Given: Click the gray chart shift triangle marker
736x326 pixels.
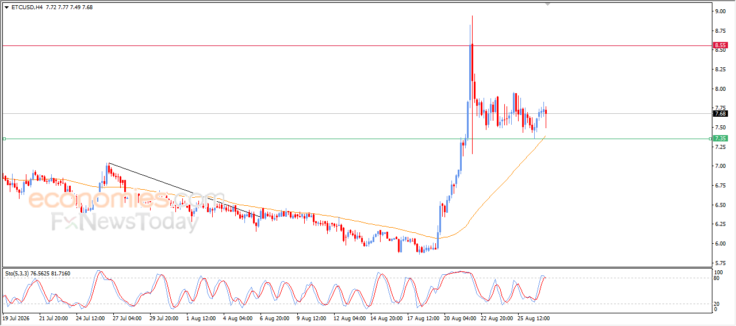Looking at the screenshot, I should (x=548, y=4).
